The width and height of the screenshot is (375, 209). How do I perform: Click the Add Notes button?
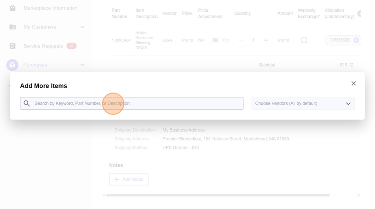click(x=129, y=179)
